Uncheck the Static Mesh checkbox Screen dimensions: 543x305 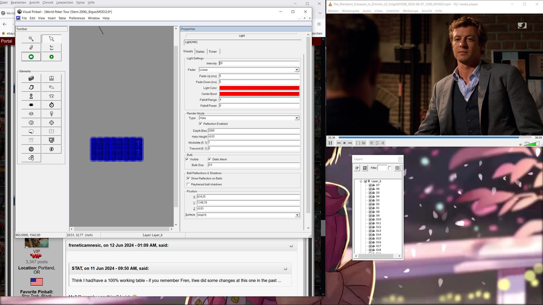[210, 159]
